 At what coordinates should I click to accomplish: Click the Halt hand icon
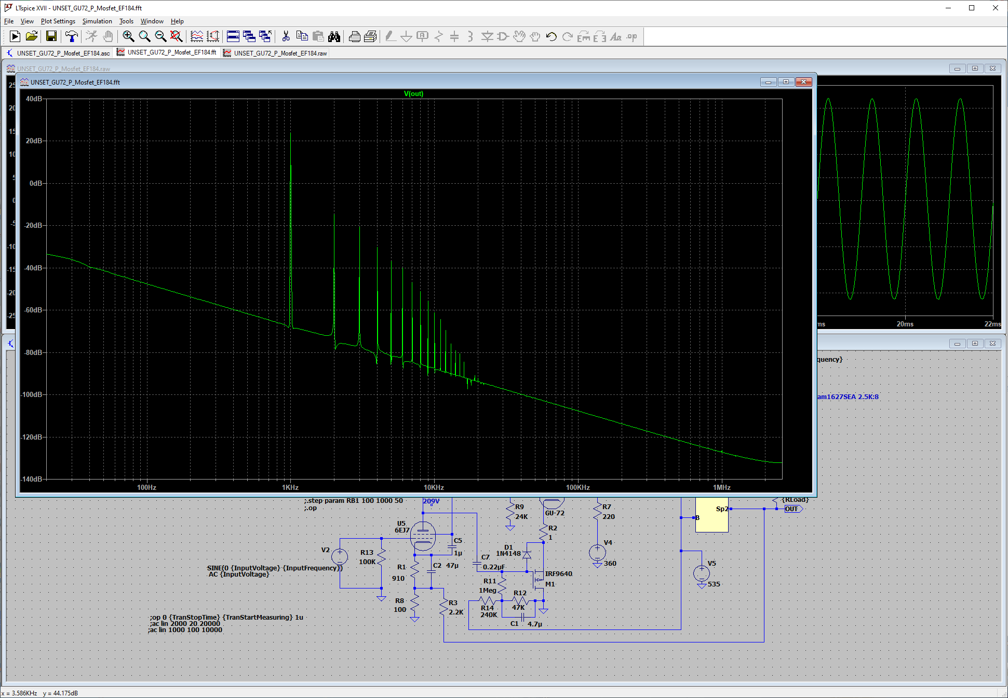[107, 36]
